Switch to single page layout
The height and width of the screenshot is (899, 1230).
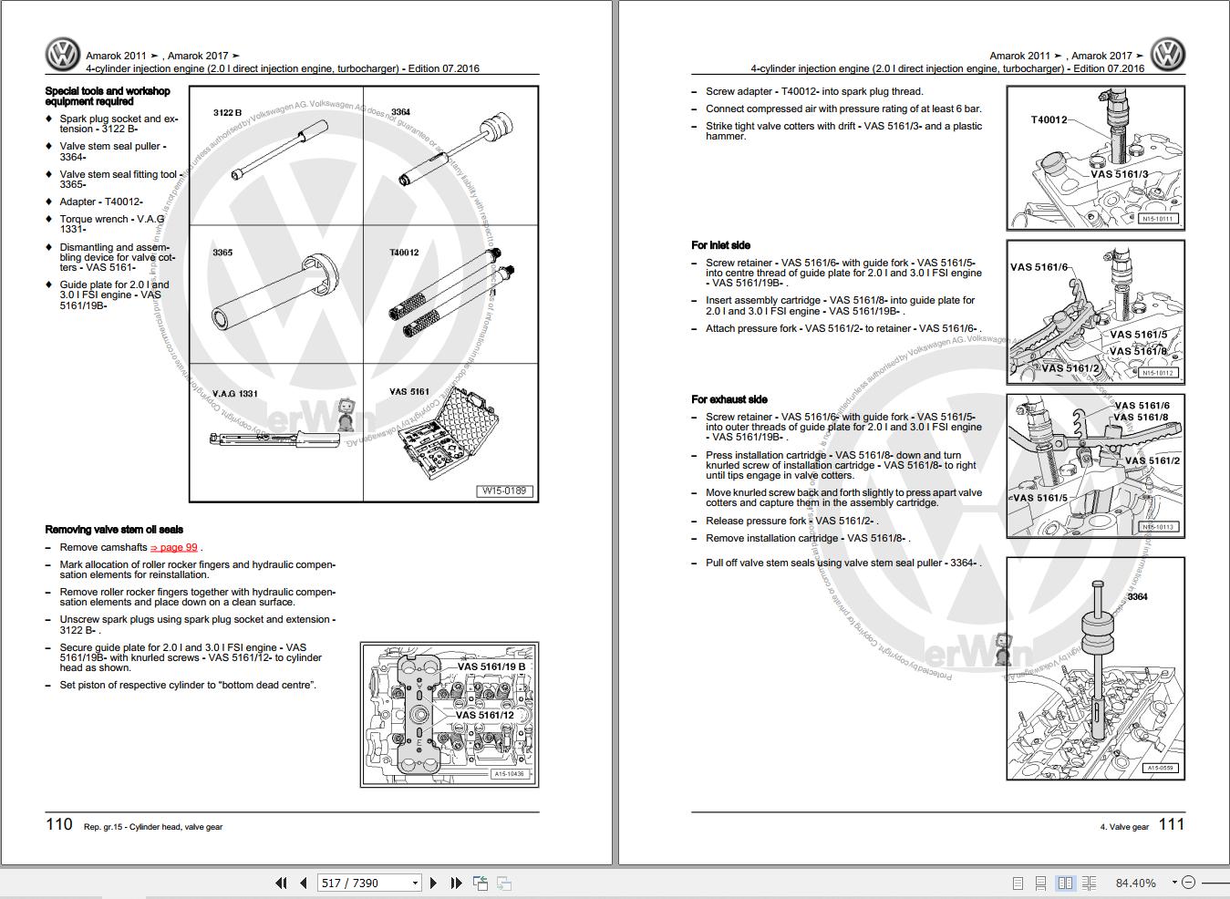pos(1018,883)
